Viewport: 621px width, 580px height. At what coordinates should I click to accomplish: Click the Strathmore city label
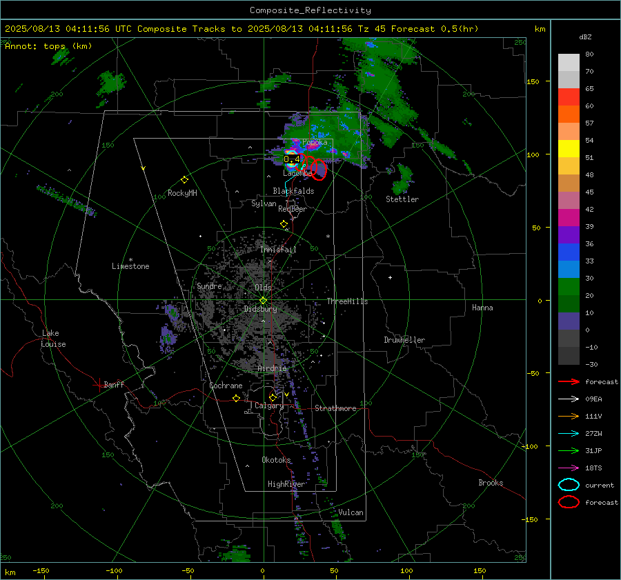pyautogui.click(x=335, y=408)
